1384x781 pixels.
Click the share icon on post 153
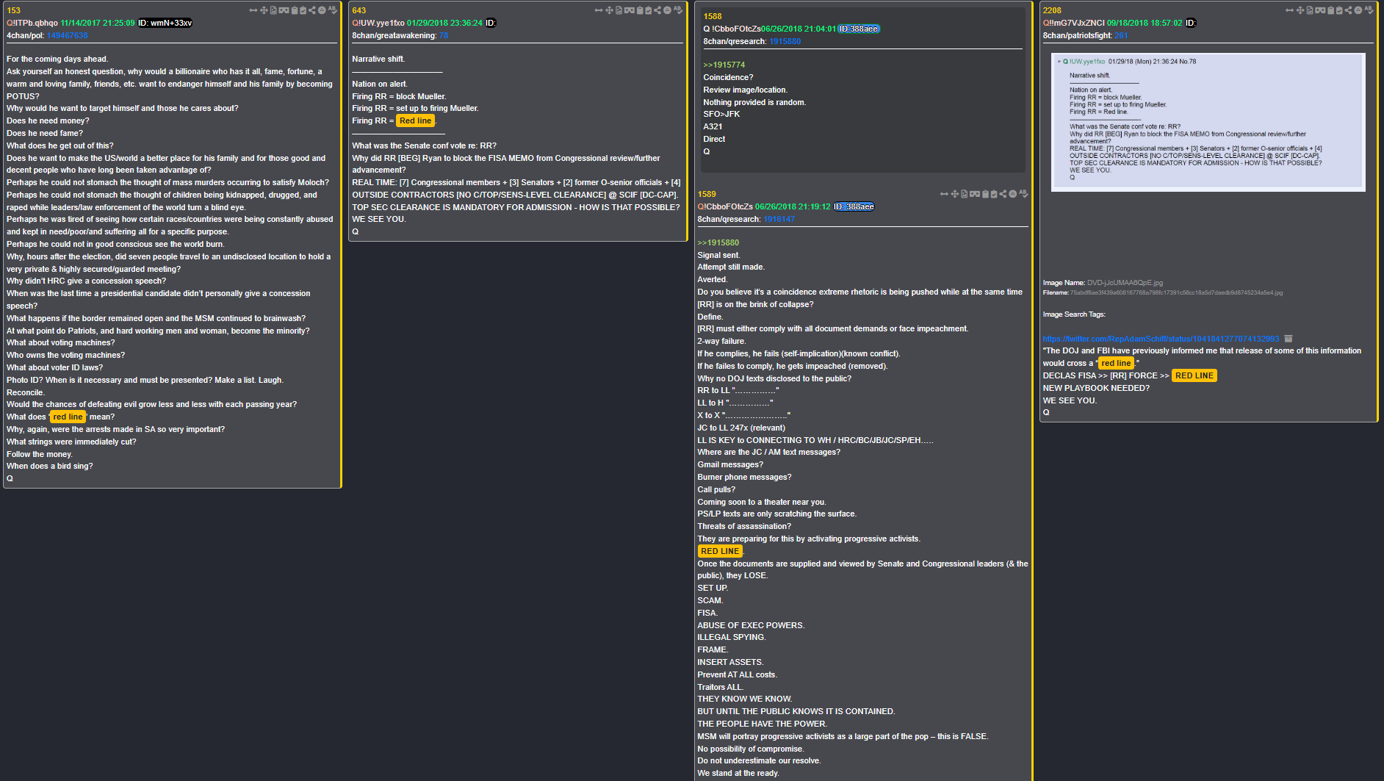(312, 10)
